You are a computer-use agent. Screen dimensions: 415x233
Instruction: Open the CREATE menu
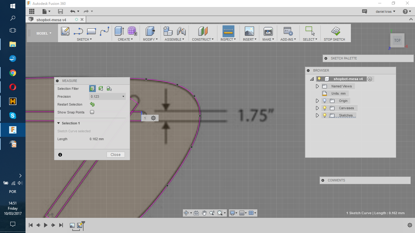tap(125, 39)
